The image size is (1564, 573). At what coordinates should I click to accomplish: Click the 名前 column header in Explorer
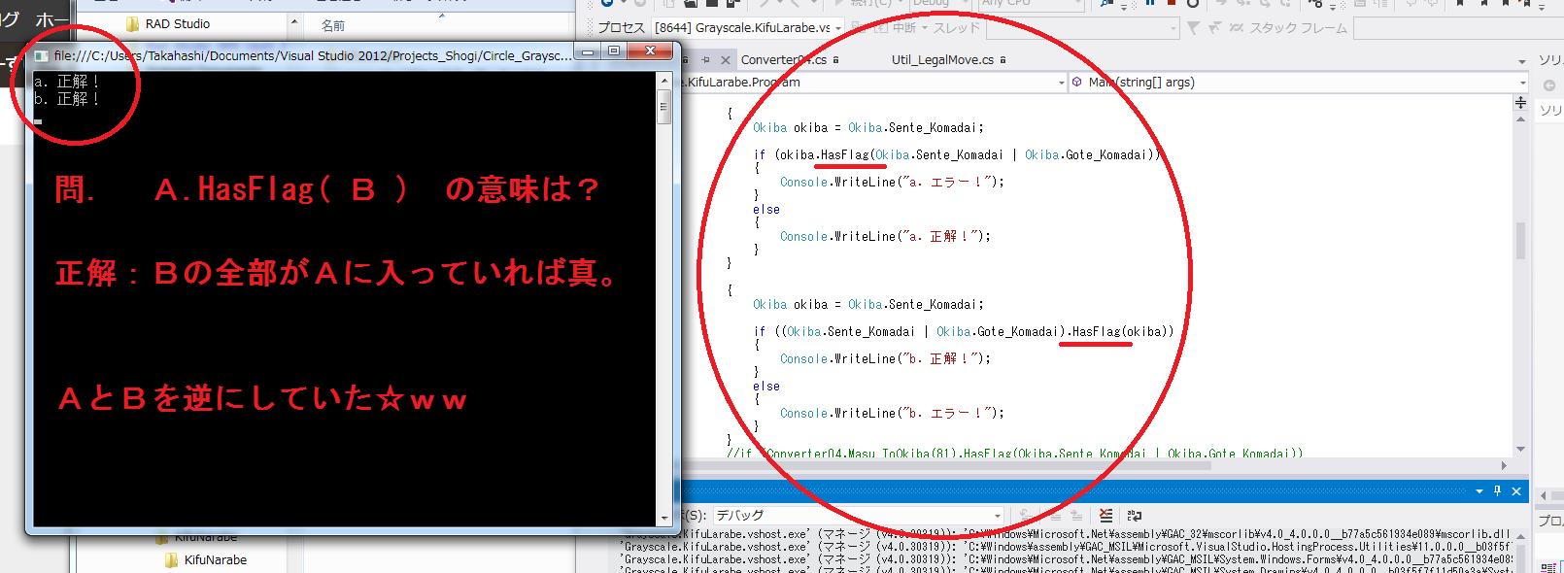point(333,25)
